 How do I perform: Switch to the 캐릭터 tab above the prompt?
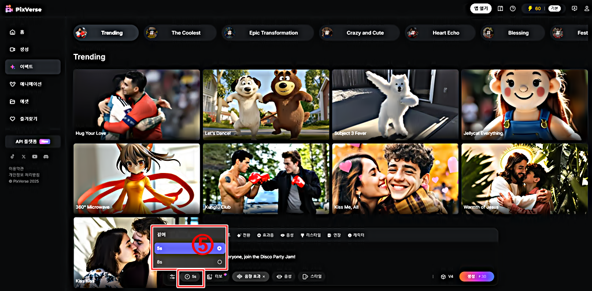[x=356, y=235]
